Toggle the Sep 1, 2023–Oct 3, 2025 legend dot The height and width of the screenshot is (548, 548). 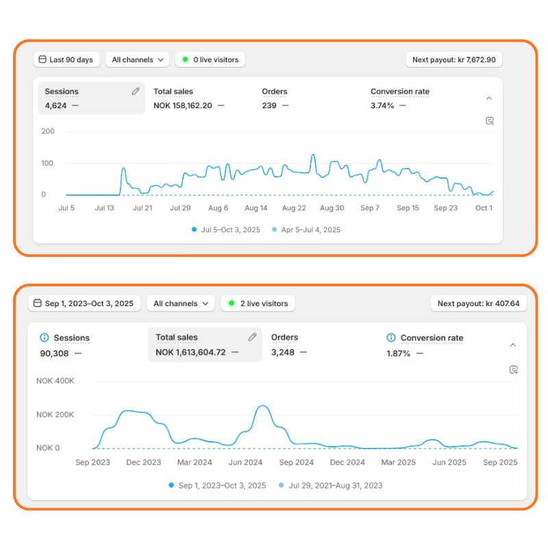171,486
